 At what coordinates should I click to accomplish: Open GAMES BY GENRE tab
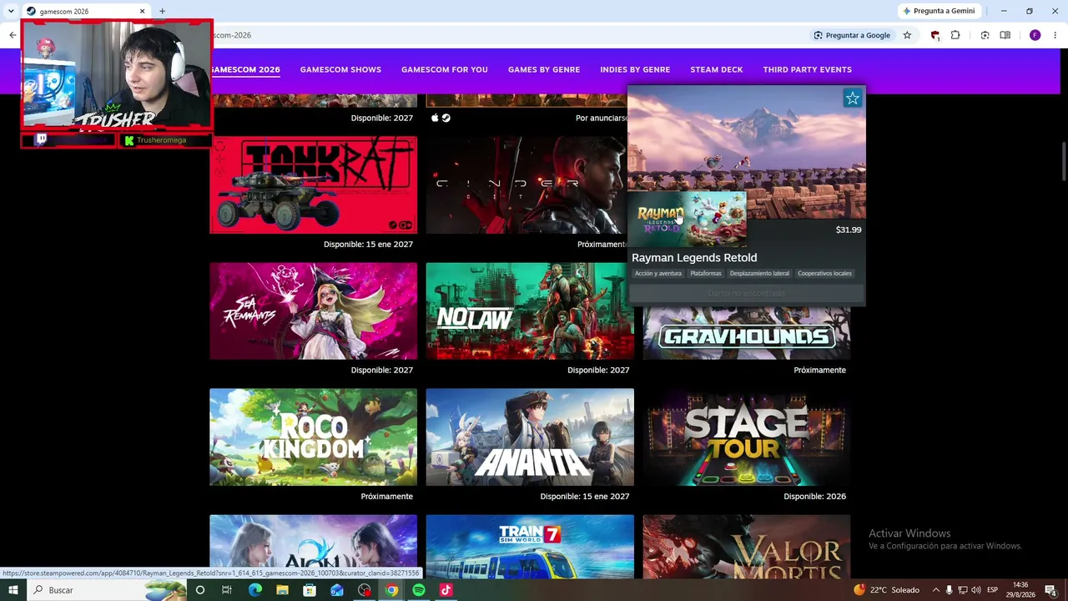[x=544, y=69]
